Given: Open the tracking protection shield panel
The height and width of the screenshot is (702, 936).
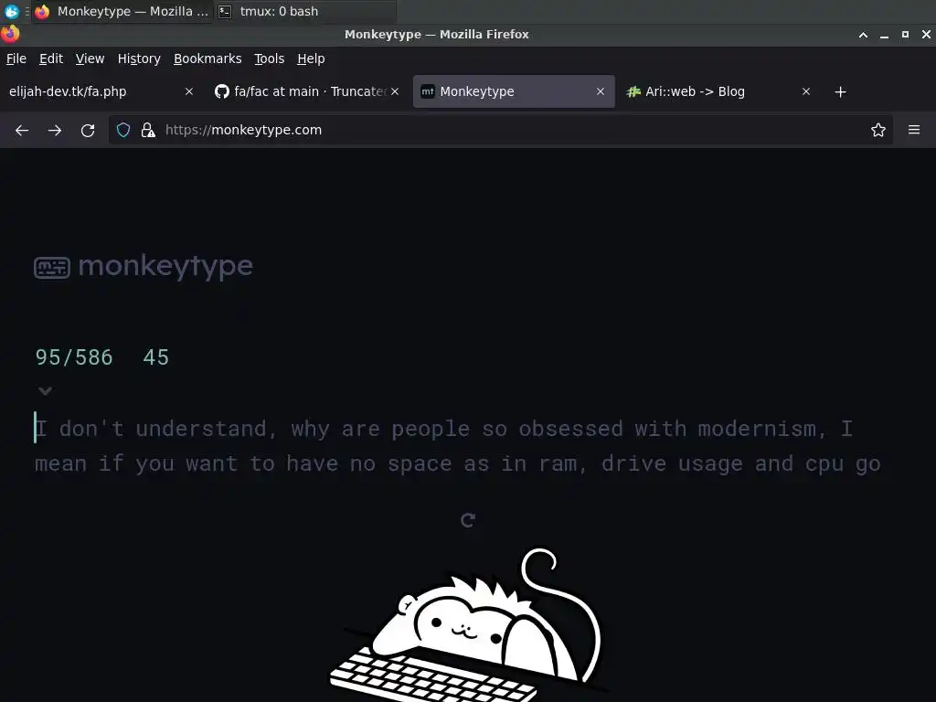Looking at the screenshot, I should tap(123, 130).
